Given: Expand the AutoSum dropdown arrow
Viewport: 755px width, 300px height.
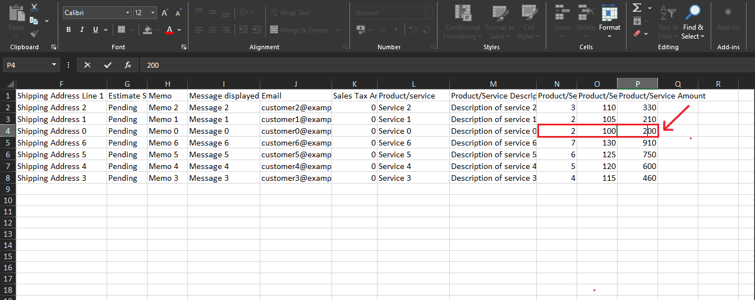Looking at the screenshot, I should 650,8.
